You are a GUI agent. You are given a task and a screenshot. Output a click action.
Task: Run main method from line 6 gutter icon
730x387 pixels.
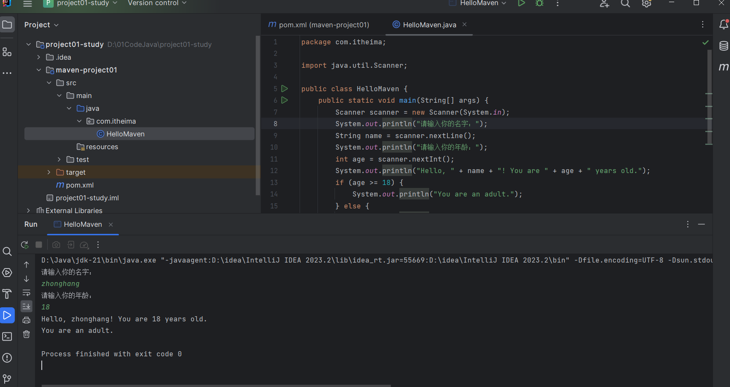click(285, 100)
